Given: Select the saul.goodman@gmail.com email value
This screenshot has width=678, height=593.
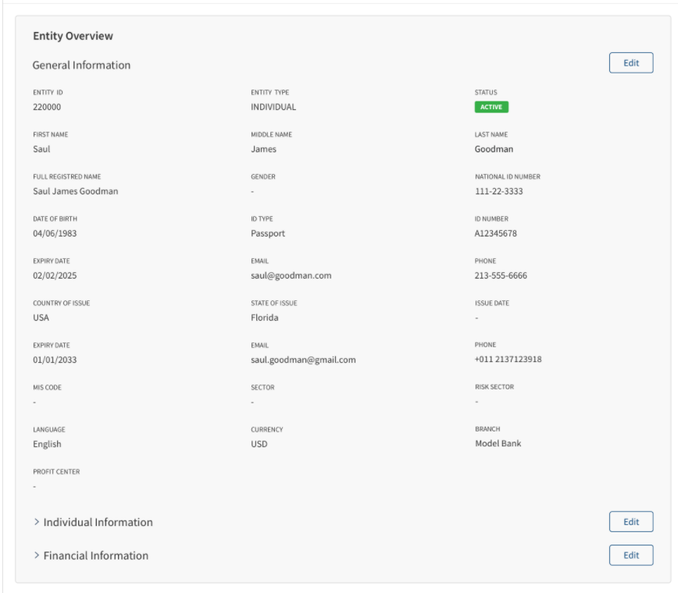Looking at the screenshot, I should [303, 360].
